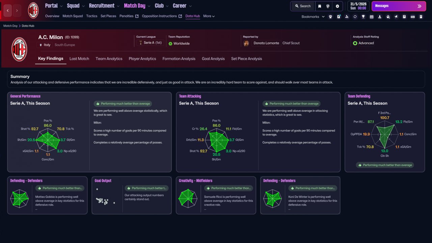
Task: Open the Donato Lomonte staff link
Action: pos(266,43)
